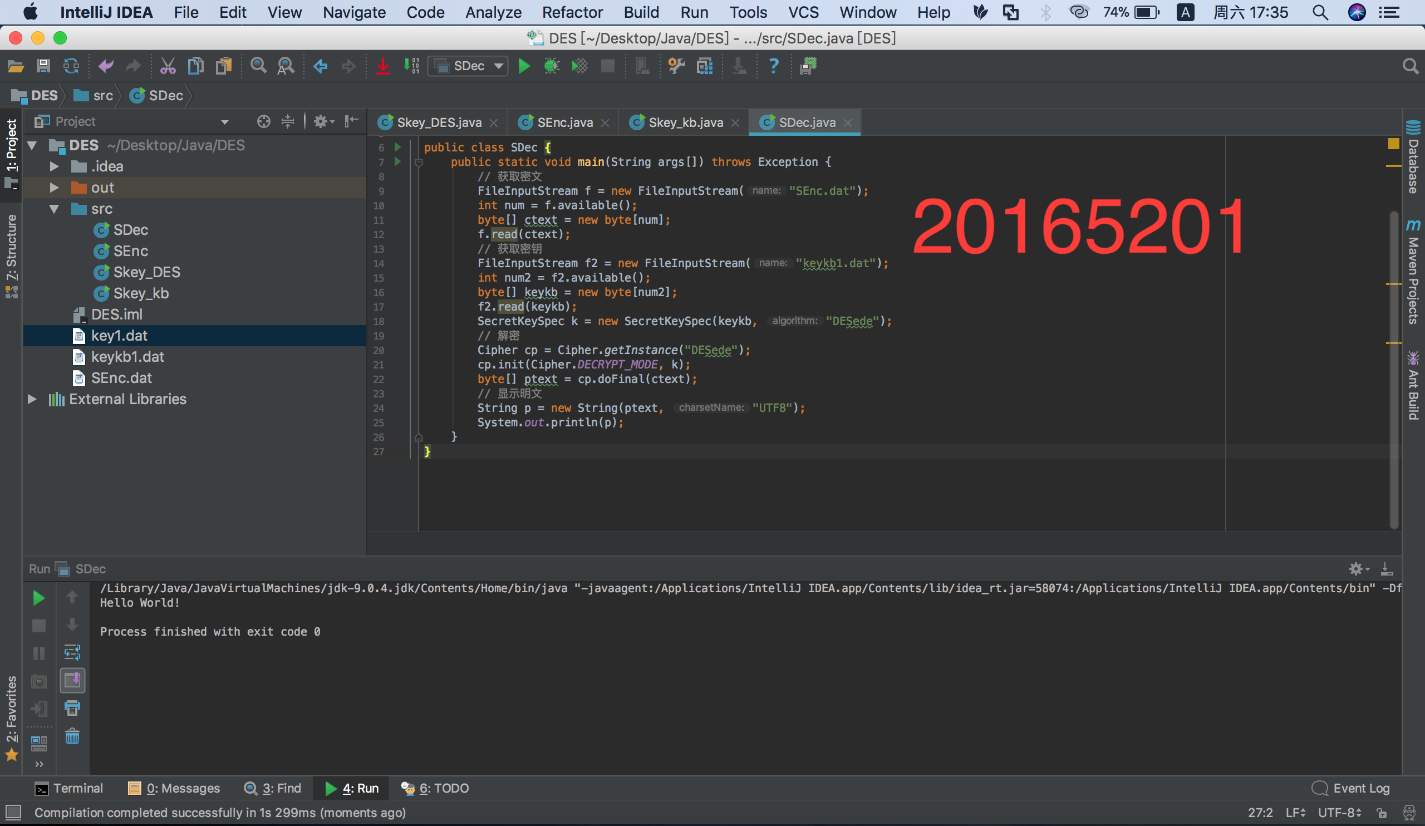The width and height of the screenshot is (1425, 826).
Task: Open the Refactor menu
Action: [572, 12]
